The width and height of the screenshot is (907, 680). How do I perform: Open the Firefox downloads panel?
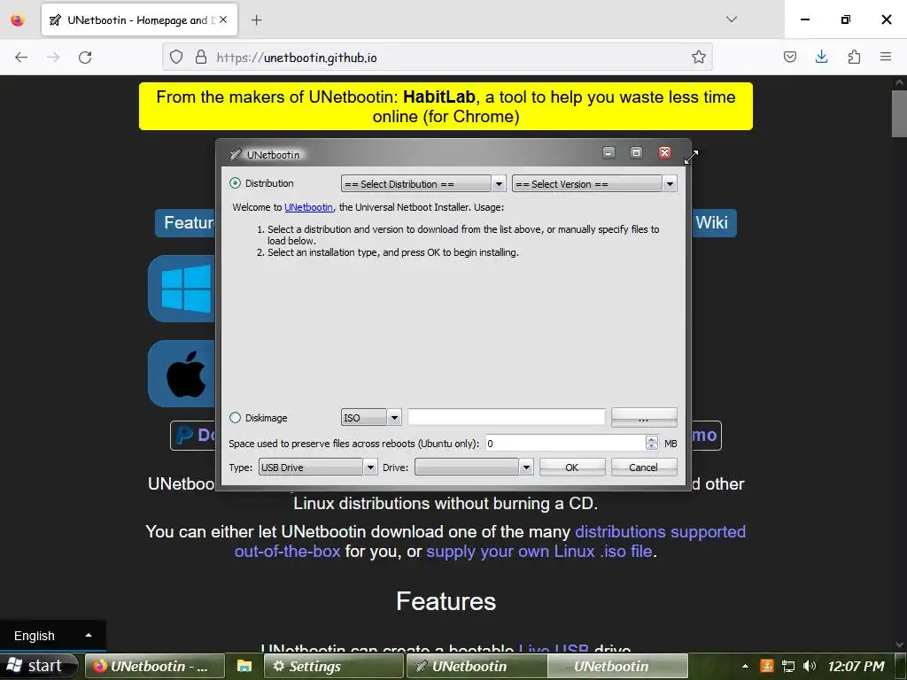click(x=821, y=57)
